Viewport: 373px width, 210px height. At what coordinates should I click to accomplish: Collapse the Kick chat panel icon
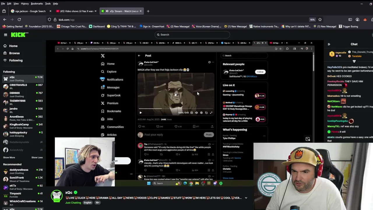pos(329,44)
